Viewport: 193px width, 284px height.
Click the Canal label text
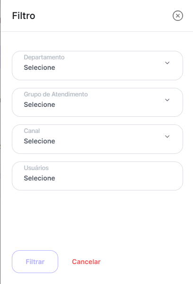32,131
